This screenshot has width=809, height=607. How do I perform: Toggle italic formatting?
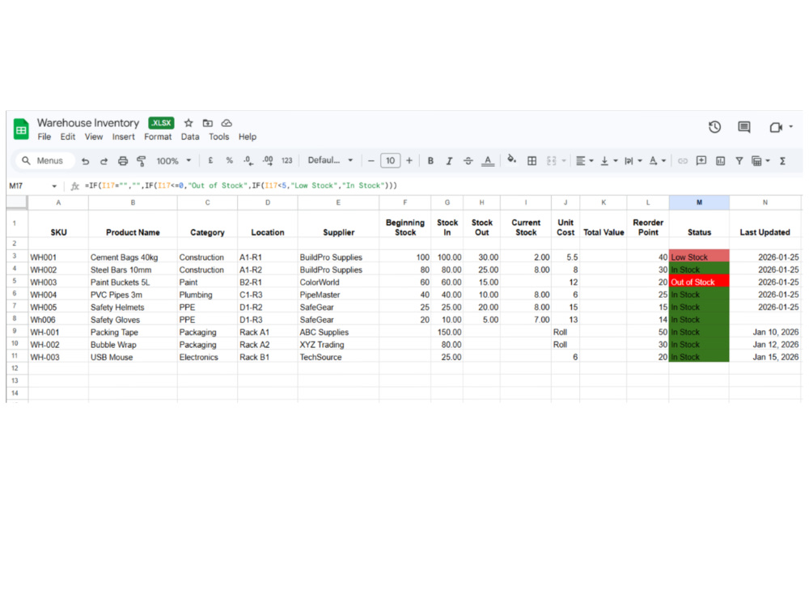click(x=449, y=161)
